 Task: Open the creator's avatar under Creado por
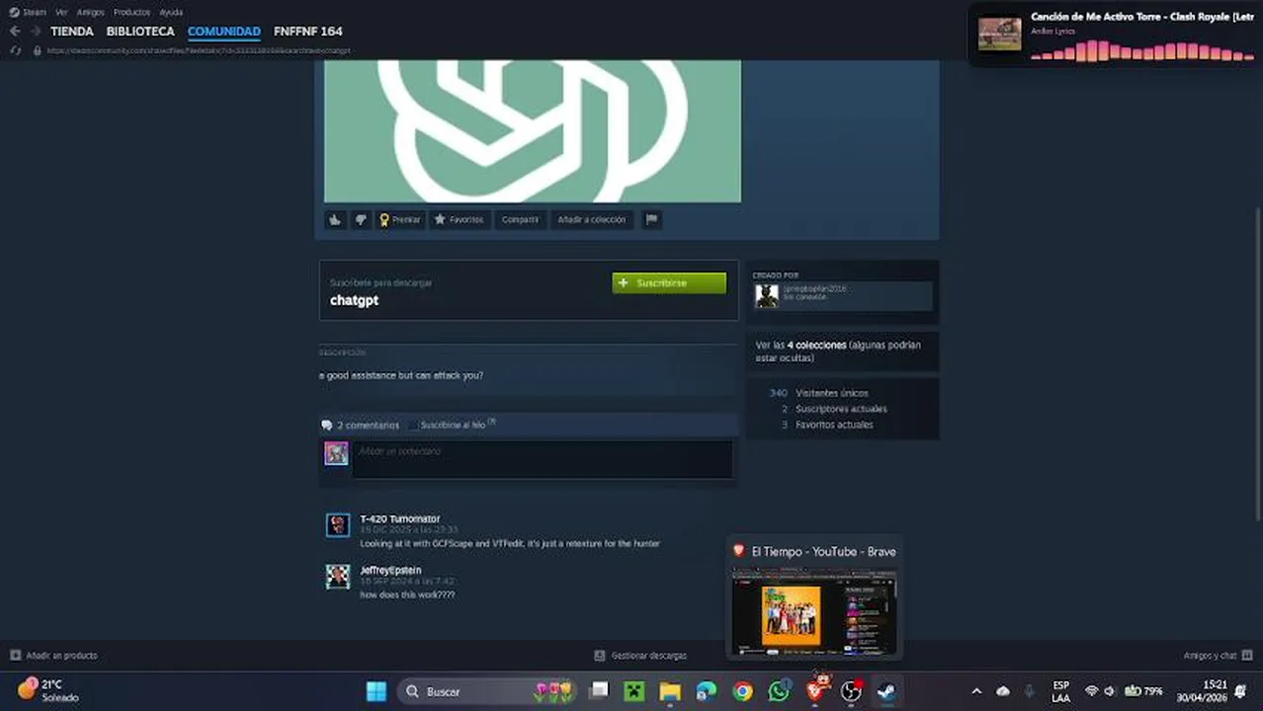767,296
